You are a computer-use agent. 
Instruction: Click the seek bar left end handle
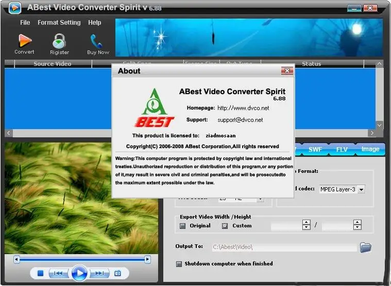click(16, 260)
